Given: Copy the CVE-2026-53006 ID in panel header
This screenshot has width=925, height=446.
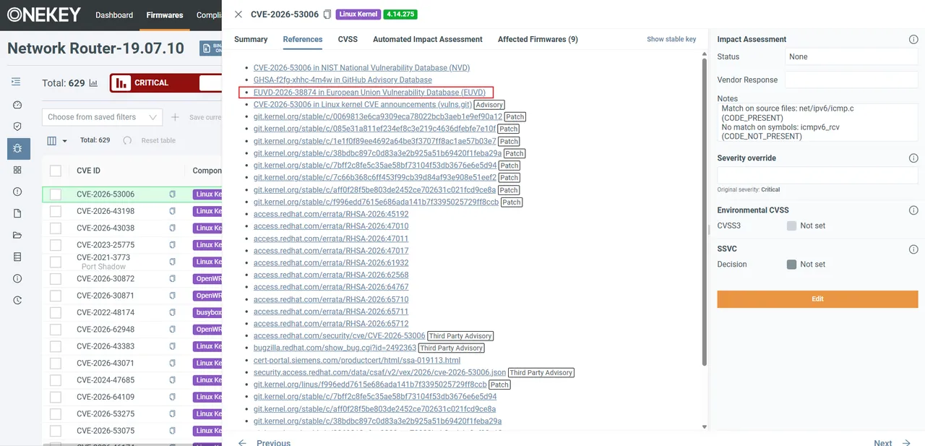Looking at the screenshot, I should pos(327,14).
